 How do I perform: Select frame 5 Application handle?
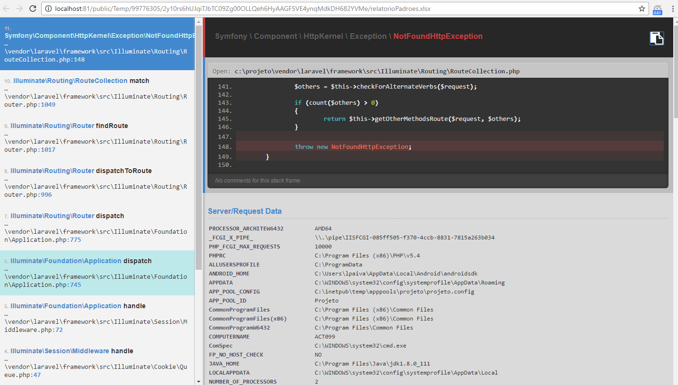pyautogui.click(x=97, y=318)
